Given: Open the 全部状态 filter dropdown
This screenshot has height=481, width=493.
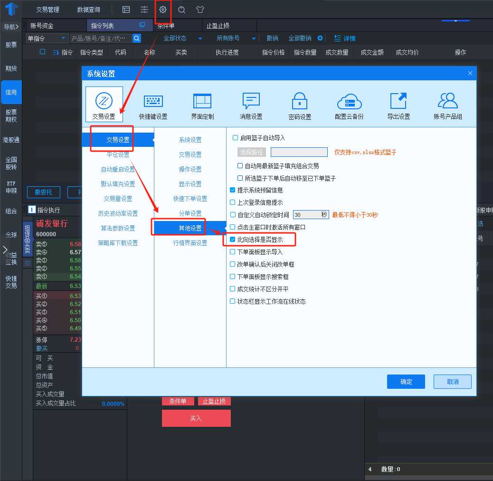Looking at the screenshot, I should (183, 38).
